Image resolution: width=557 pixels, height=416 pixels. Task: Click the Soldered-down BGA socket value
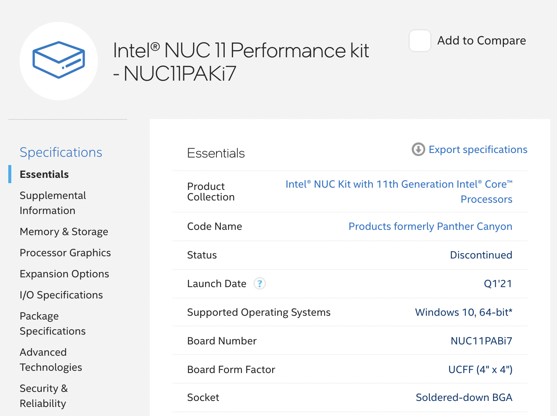pyautogui.click(x=464, y=398)
